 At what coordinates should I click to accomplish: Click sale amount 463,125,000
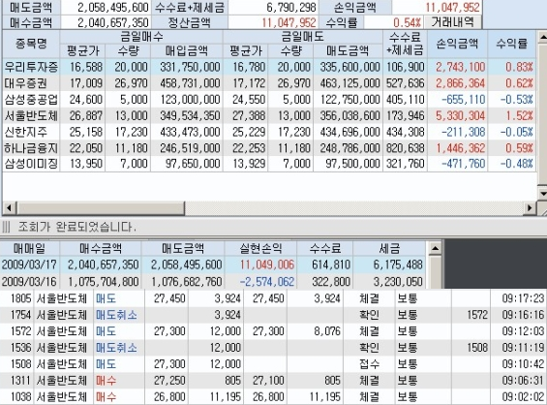click(349, 83)
